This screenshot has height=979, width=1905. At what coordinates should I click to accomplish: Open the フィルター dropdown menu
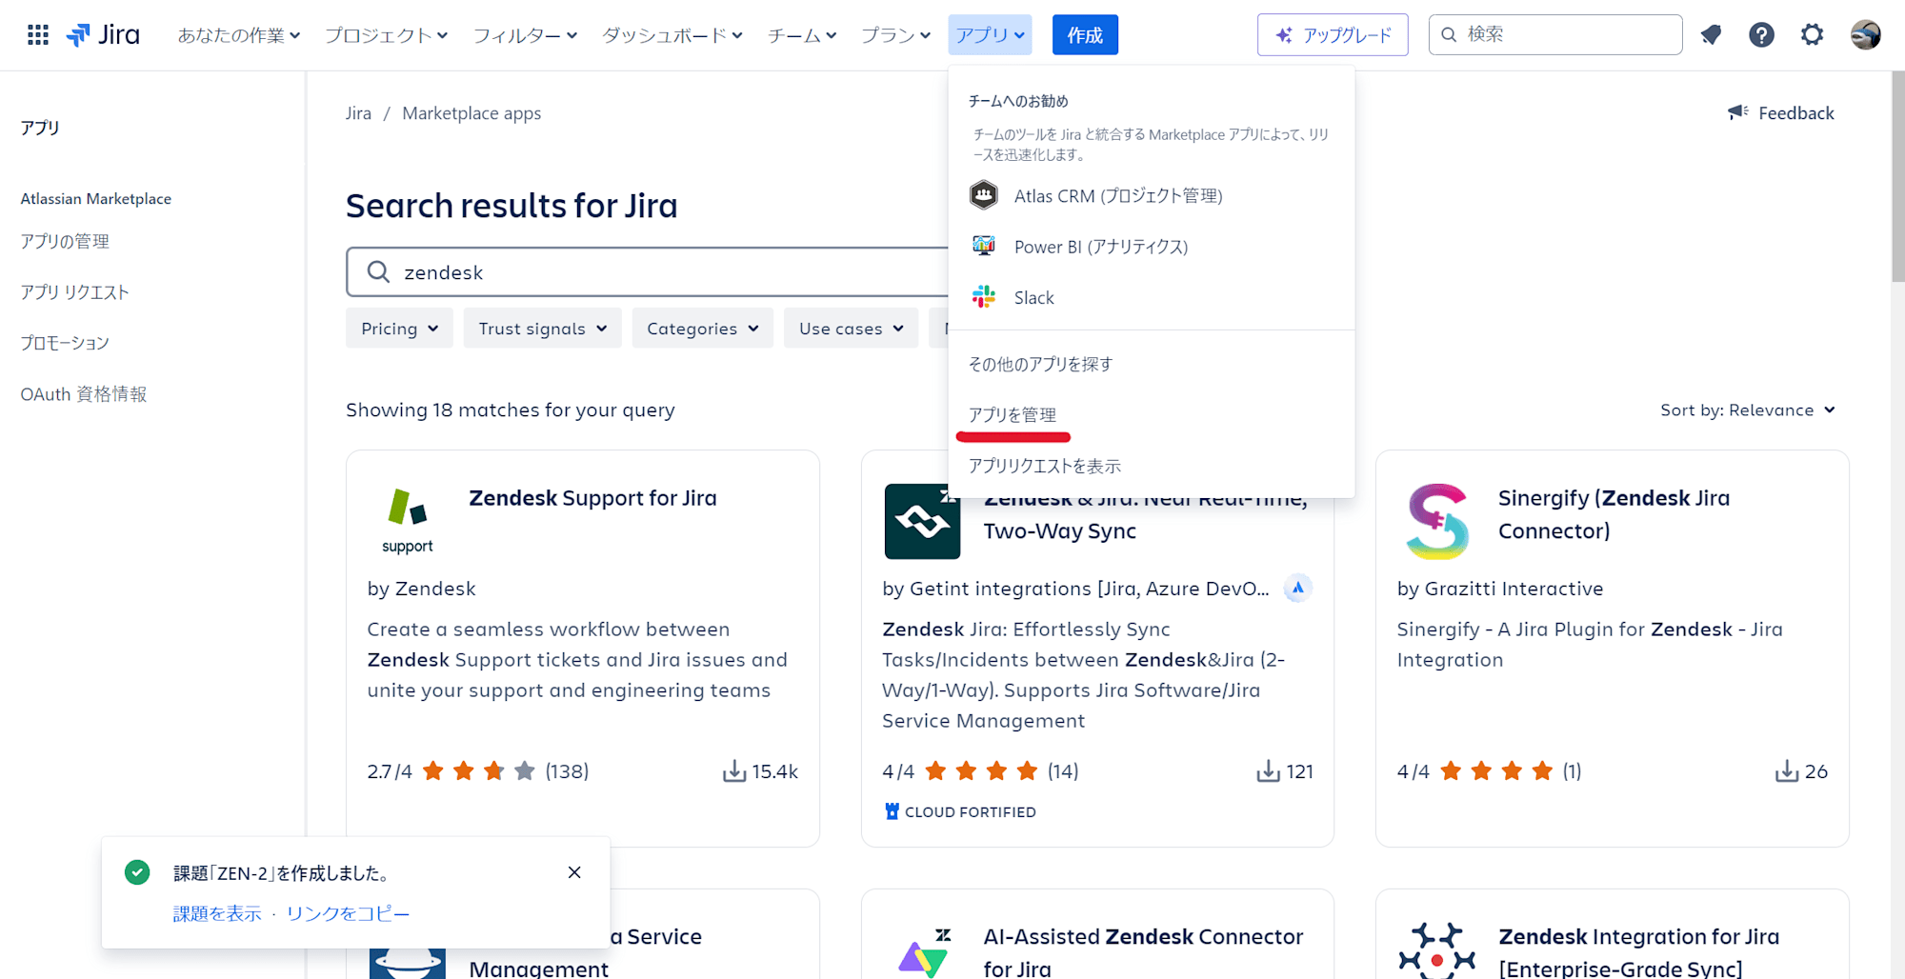point(525,35)
